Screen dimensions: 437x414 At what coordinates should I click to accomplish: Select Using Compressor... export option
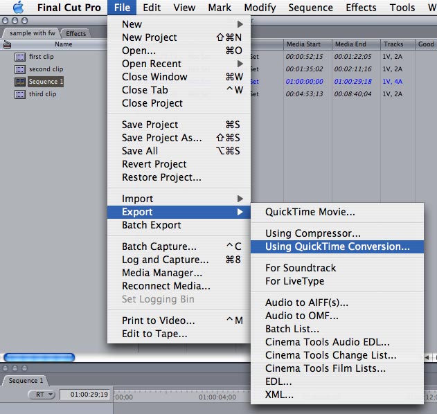point(337,233)
